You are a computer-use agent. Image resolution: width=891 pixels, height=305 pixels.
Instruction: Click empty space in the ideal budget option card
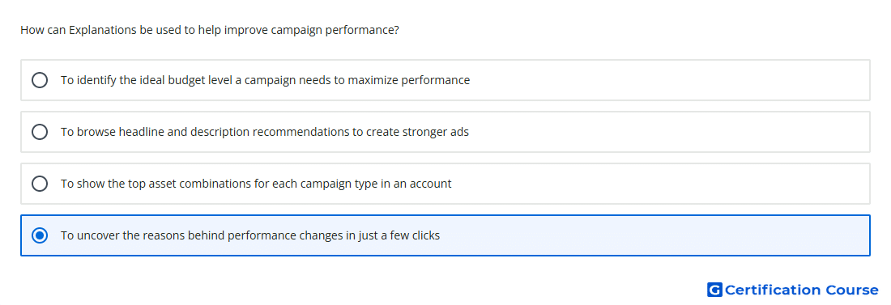[671, 80]
